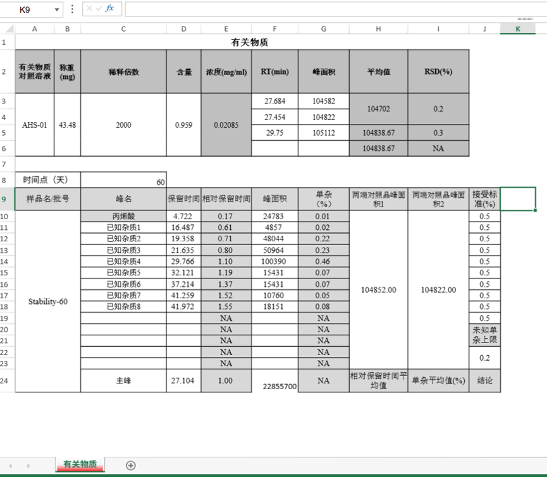Select the 结论 conclusion cell
547x477 pixels.
[484, 381]
